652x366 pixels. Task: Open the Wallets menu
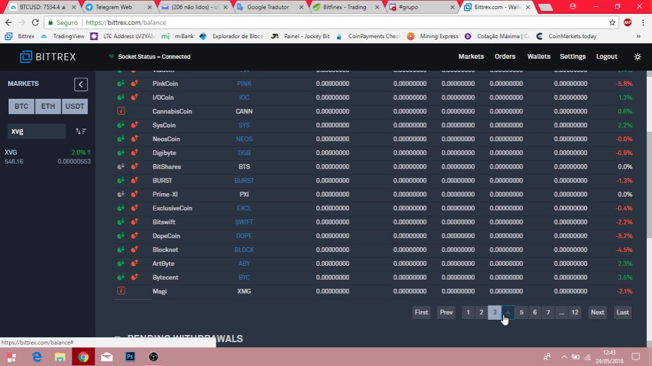point(538,56)
